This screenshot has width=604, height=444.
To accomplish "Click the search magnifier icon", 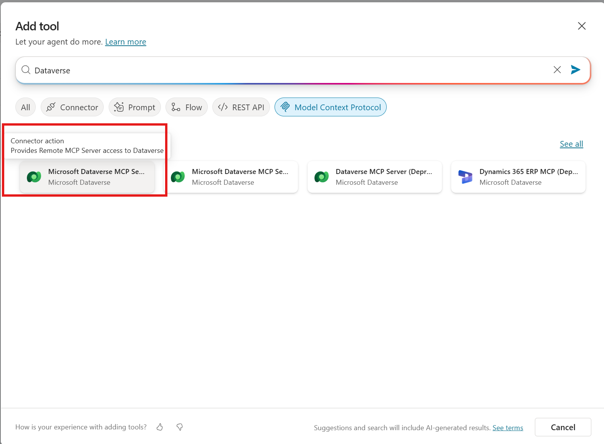I will 26,70.
